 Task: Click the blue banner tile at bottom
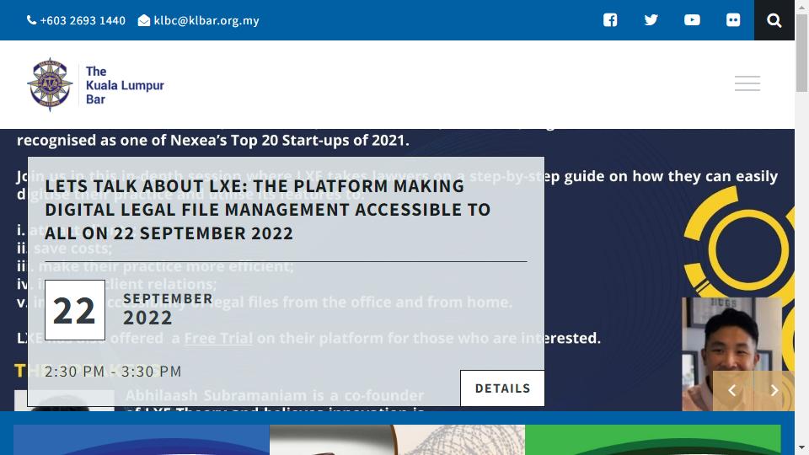tap(142, 440)
